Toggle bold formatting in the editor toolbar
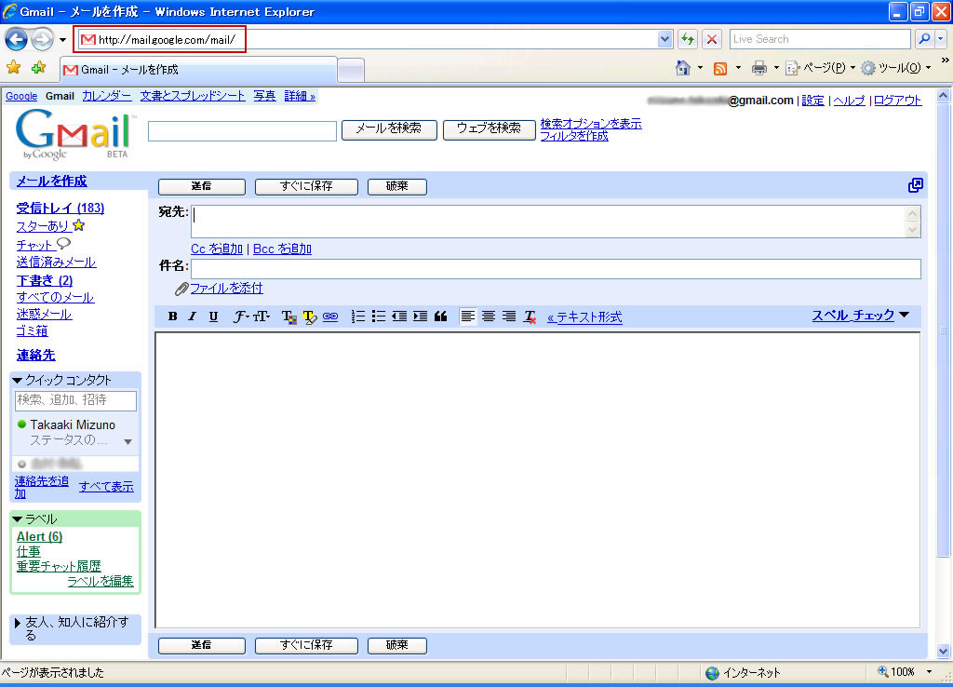 coord(172,317)
